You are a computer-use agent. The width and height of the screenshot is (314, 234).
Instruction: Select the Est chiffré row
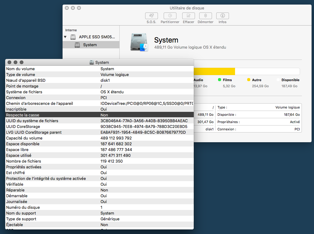pos(99,173)
